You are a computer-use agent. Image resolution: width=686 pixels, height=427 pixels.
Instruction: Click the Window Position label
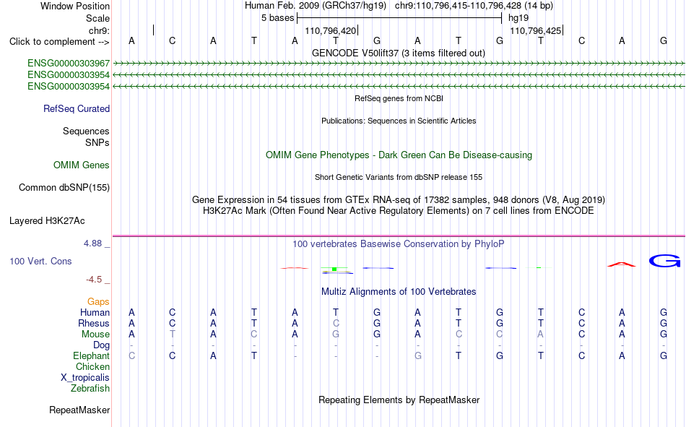click(75, 6)
